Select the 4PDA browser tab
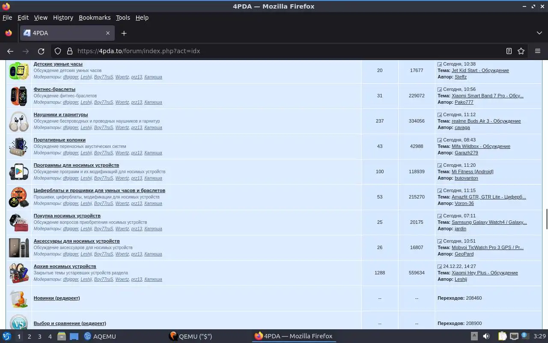The image size is (548, 343). point(66,33)
